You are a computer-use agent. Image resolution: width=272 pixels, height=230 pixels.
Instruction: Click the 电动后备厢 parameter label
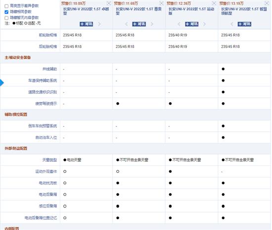click(48, 194)
